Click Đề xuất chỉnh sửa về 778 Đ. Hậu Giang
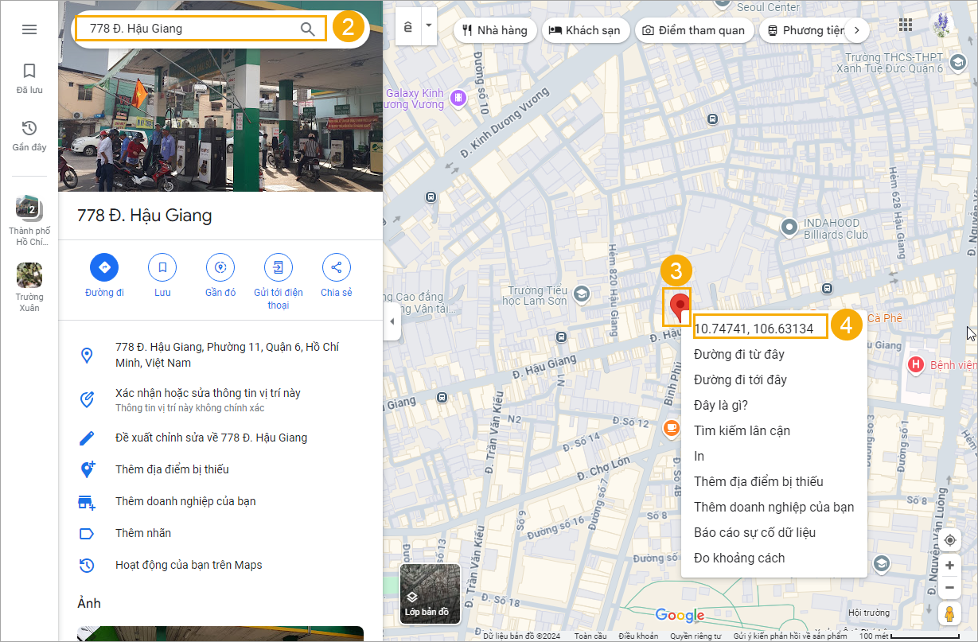Screen dimensions: 978x642 pyautogui.click(x=220, y=438)
